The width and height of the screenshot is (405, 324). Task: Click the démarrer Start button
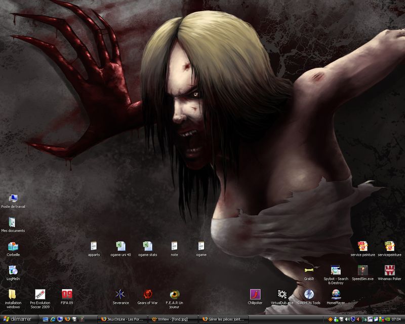[x=18, y=319]
